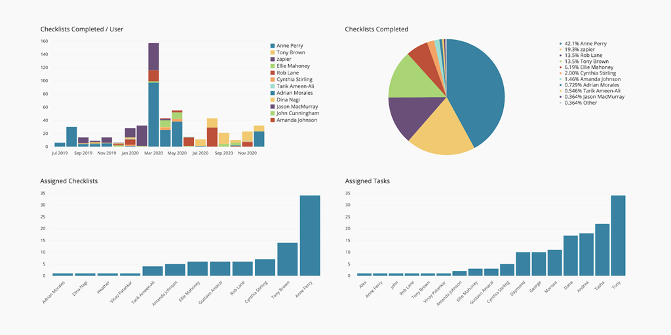Click the 'Nov 2020' x-axis label
Image resolution: width=671 pixels, height=335 pixels.
pyautogui.click(x=247, y=152)
